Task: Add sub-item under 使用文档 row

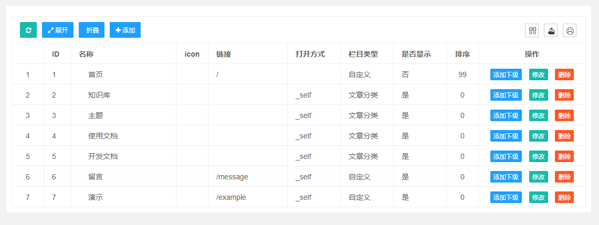Action: pos(506,136)
